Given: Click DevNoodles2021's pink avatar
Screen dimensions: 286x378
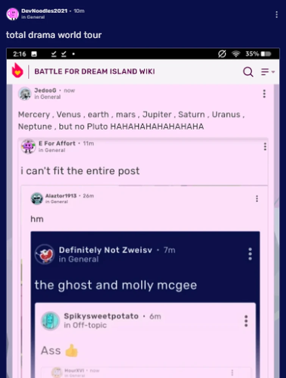Looking at the screenshot, I should tap(13, 14).
